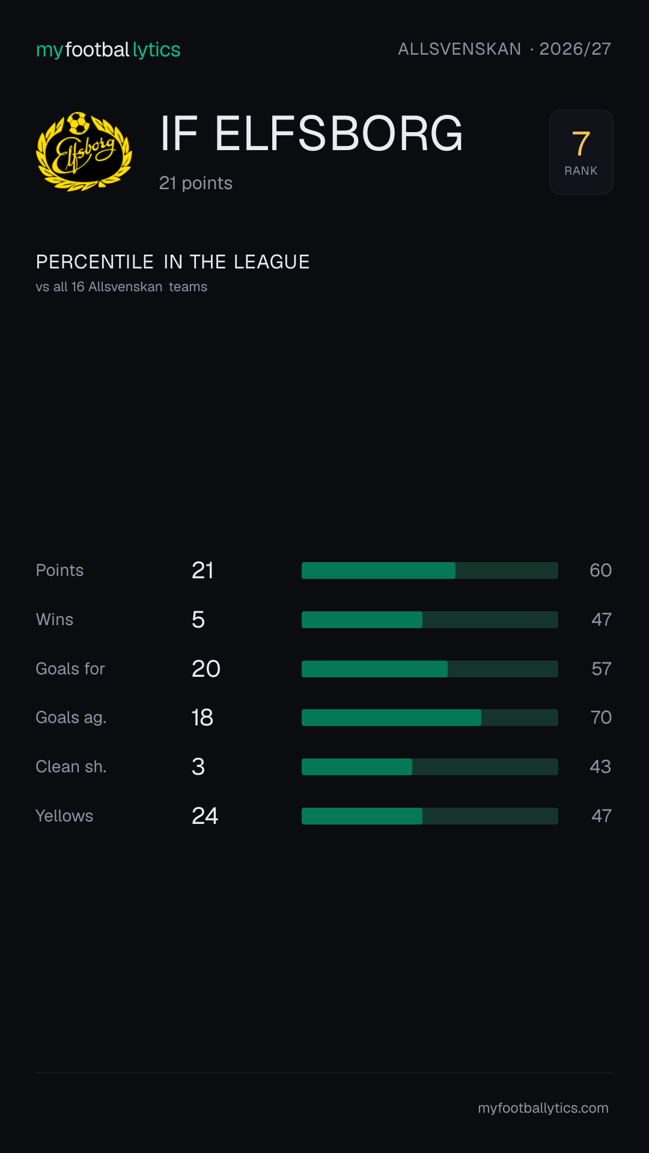649x1153 pixels.
Task: Click the Clean sh. percentile bar
Action: click(430, 767)
